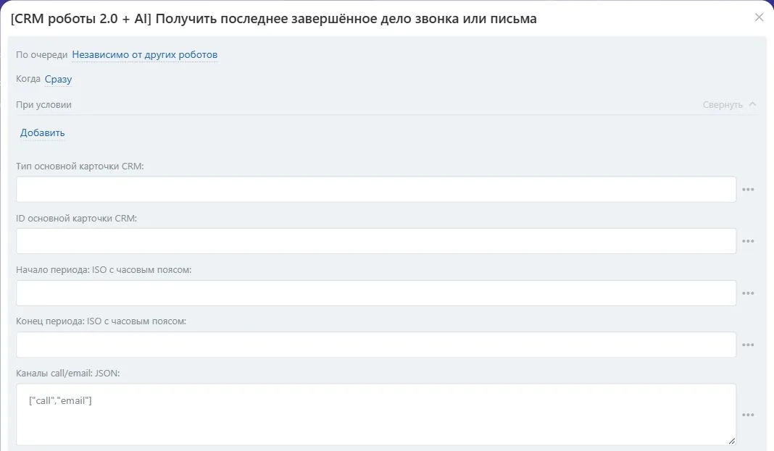Click into the Каналы call/email JSON textarea

[x=376, y=415]
